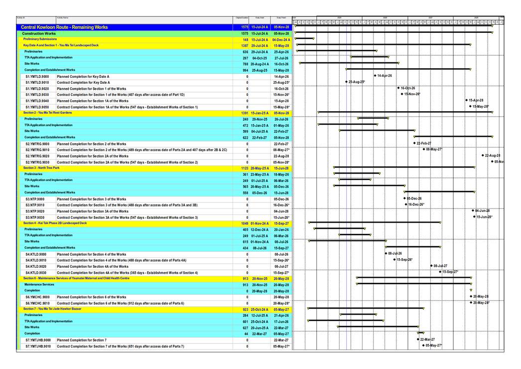This screenshot has width=521, height=369.
Task: Select the 15-Apr-28 milestone diamond
Action: coord(467,100)
